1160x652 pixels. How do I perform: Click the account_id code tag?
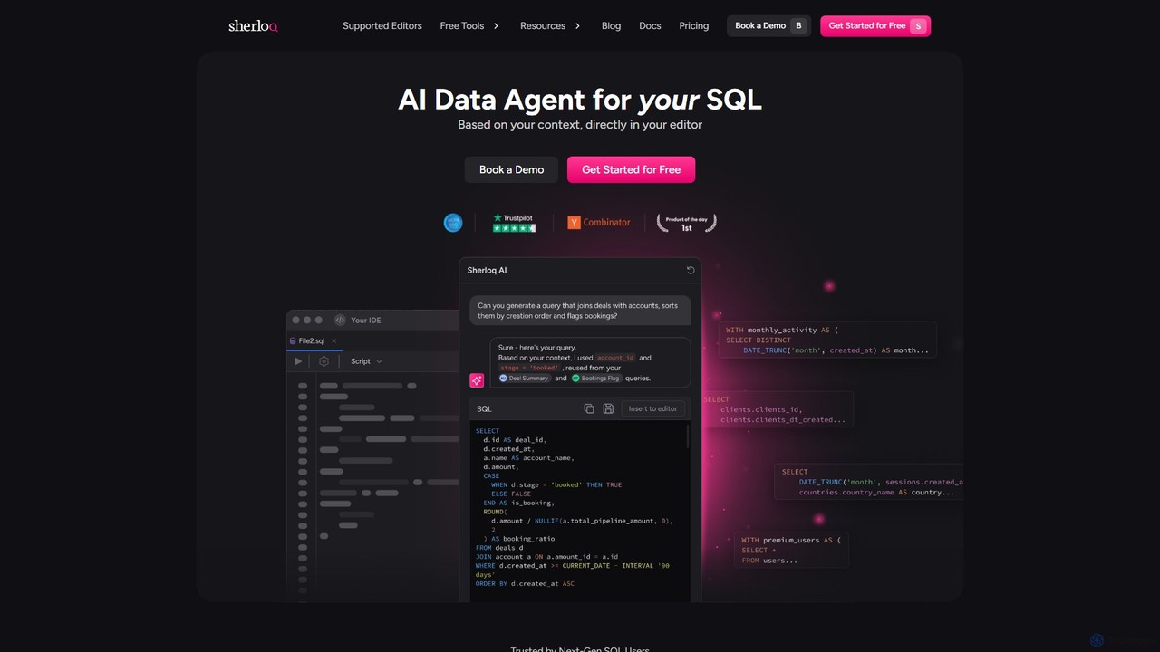click(616, 358)
